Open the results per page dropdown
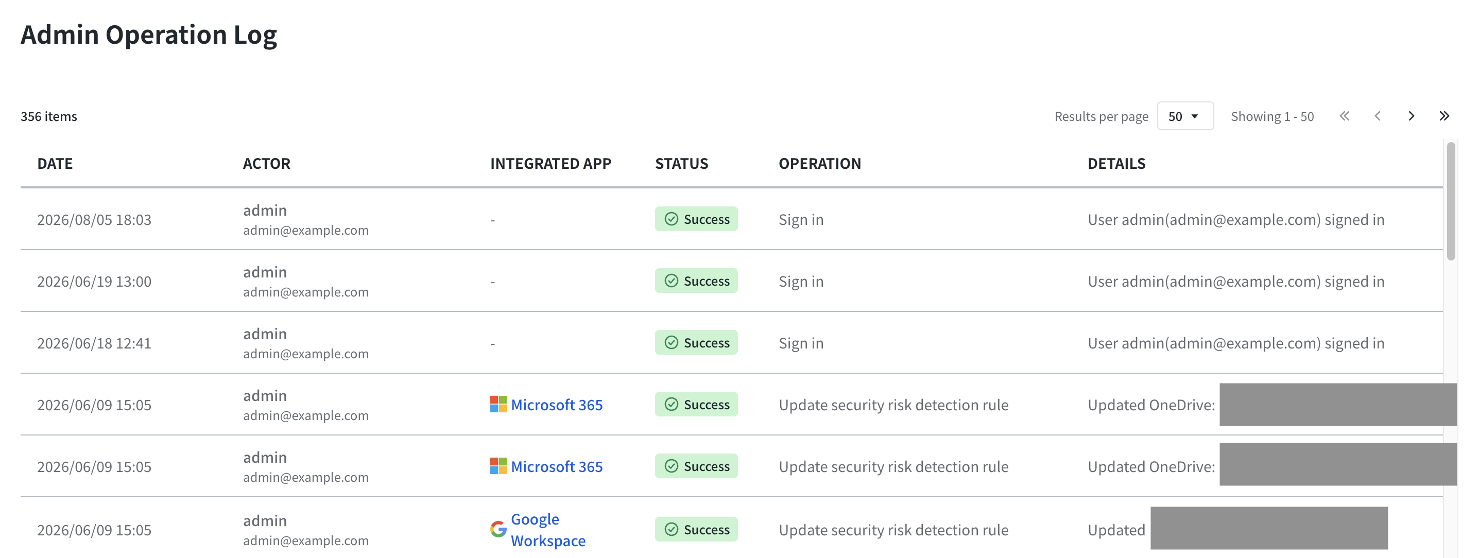1479x558 pixels. pos(1185,116)
